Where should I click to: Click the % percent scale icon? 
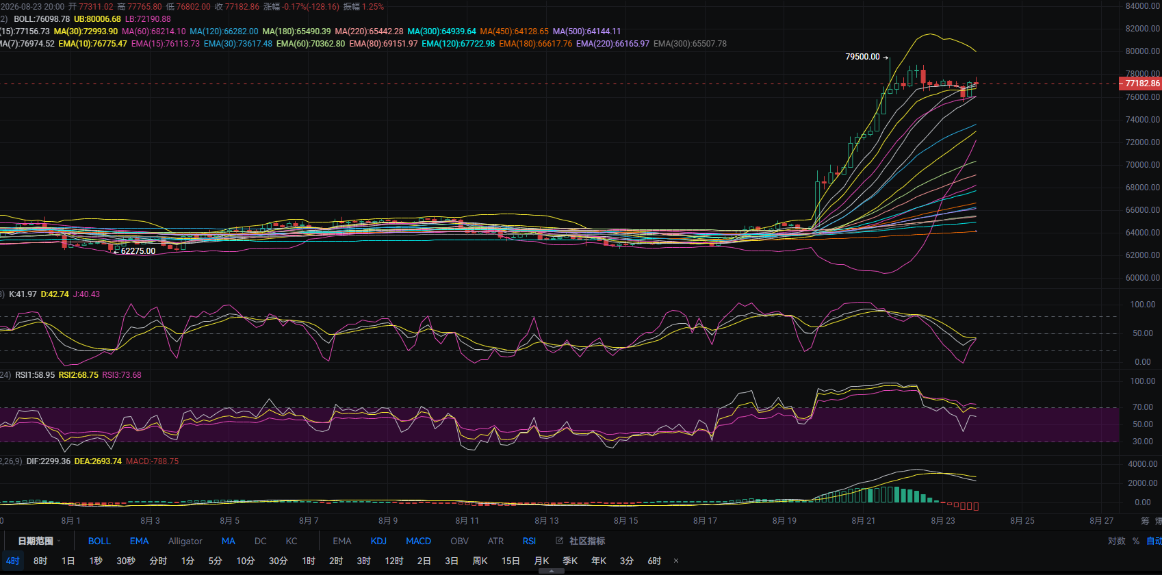pos(1136,541)
